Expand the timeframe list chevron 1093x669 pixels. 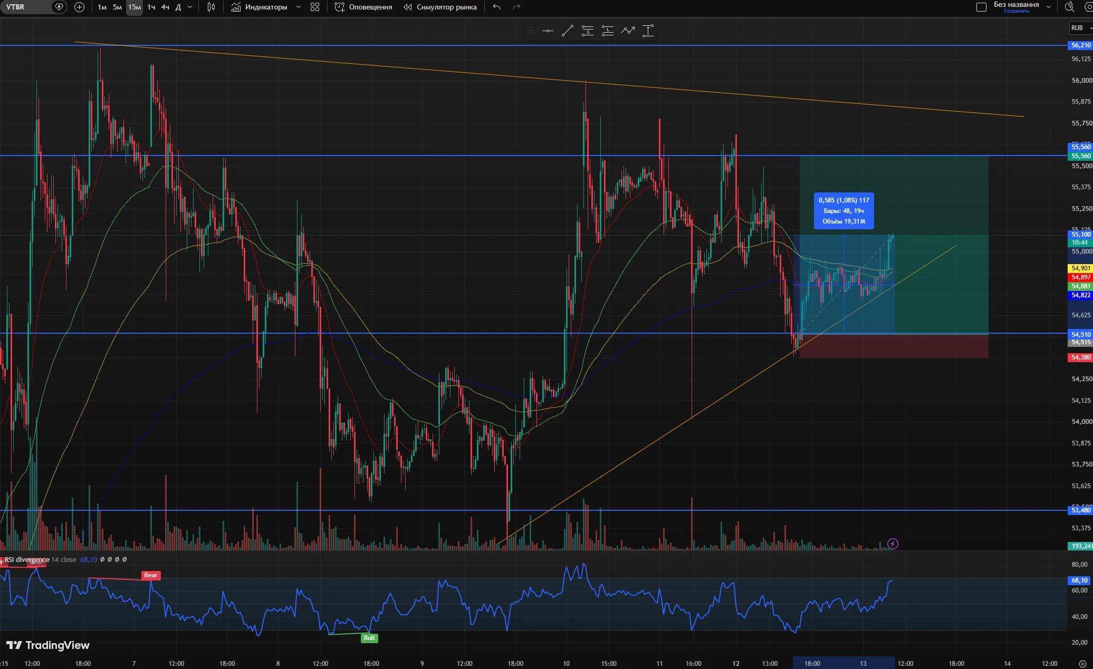pyautogui.click(x=190, y=7)
